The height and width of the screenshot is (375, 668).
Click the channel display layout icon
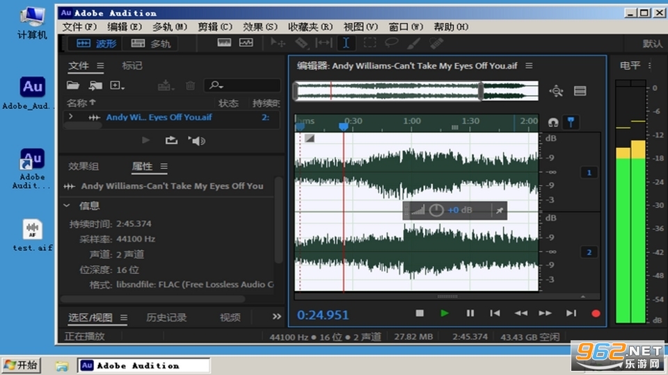click(x=580, y=91)
